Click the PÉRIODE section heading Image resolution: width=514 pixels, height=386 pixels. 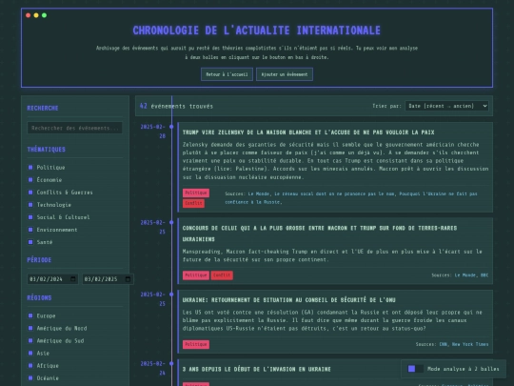pos(39,260)
